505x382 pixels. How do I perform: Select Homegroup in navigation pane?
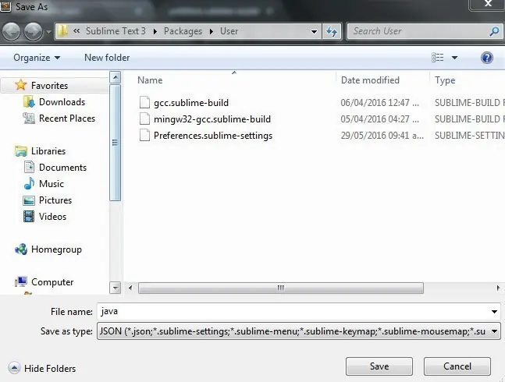56,249
